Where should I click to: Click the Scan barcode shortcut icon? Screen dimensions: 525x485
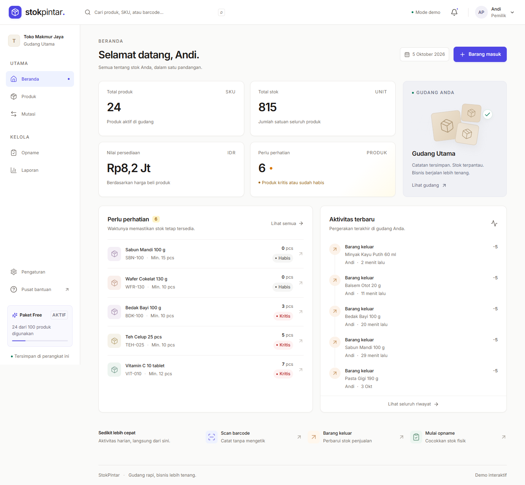(211, 437)
